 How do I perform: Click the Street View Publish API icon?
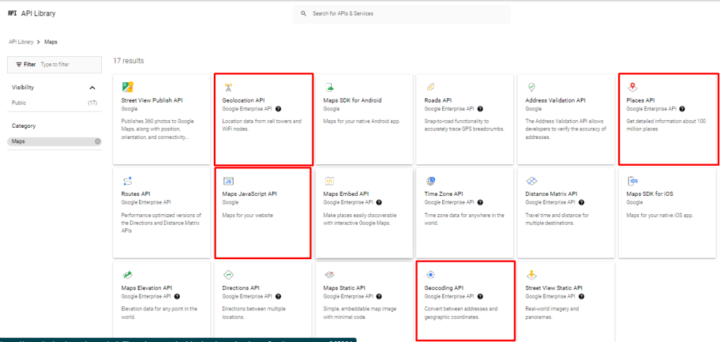pyautogui.click(x=128, y=87)
